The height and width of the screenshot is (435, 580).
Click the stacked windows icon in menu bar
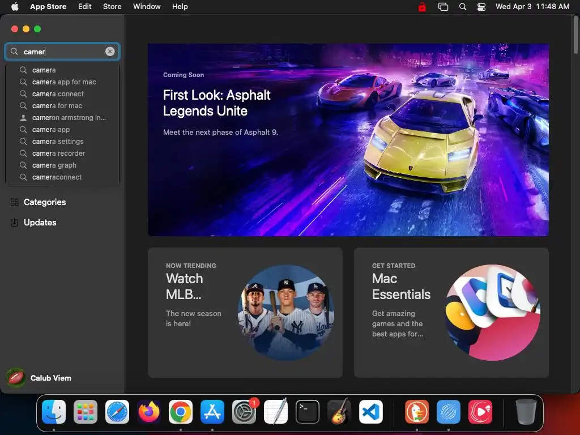click(443, 7)
